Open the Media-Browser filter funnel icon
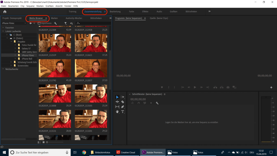This screenshot has height=156, width=277. tap(65, 23)
